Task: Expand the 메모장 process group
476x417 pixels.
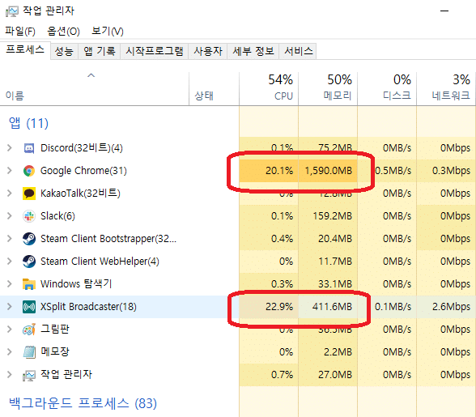Action: point(10,351)
